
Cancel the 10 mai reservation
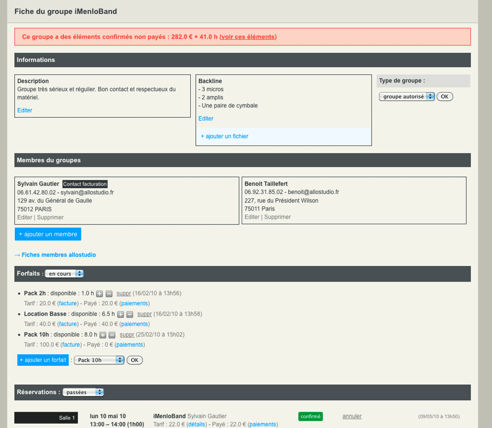tap(352, 416)
